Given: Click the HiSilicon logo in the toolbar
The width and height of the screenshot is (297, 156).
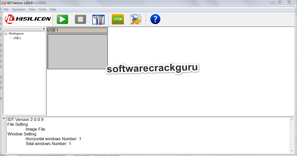Looking at the screenshot, I should [28, 19].
